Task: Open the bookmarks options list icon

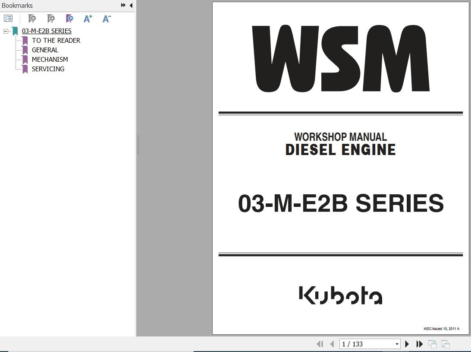Action: pyautogui.click(x=8, y=19)
